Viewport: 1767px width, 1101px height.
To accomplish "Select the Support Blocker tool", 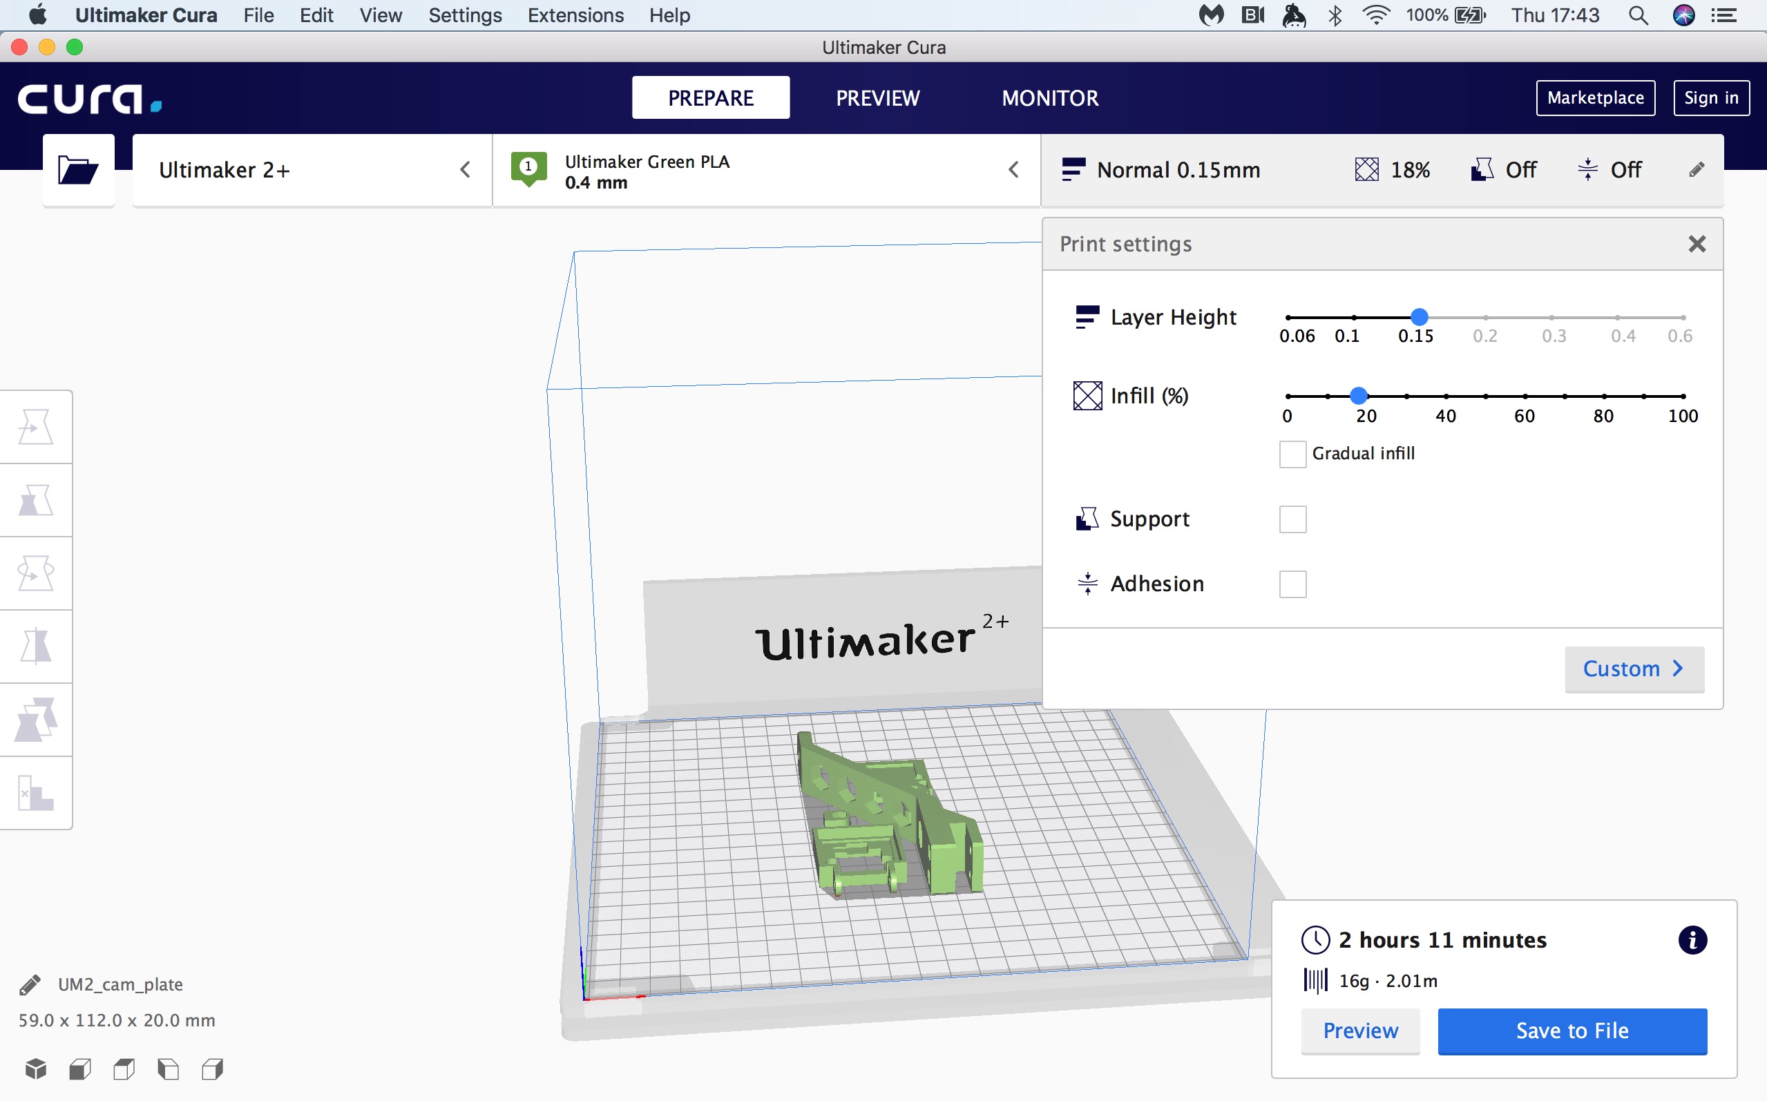I will (36, 793).
